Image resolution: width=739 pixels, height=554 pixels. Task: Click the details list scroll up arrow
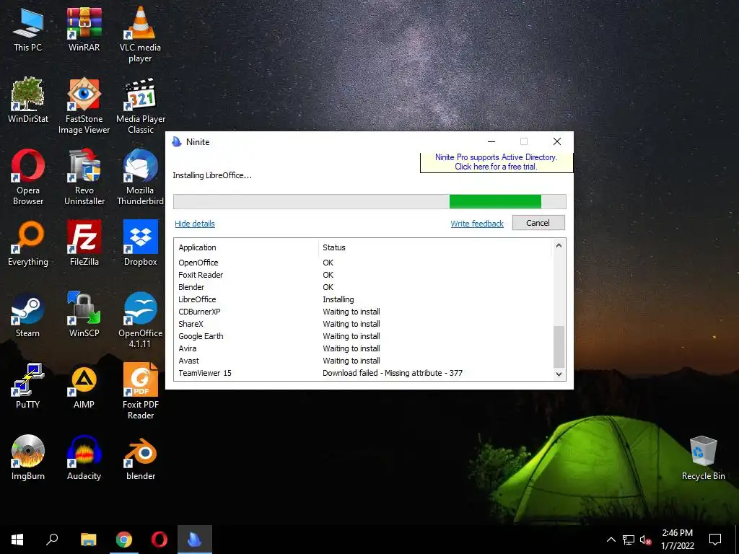pyautogui.click(x=559, y=245)
